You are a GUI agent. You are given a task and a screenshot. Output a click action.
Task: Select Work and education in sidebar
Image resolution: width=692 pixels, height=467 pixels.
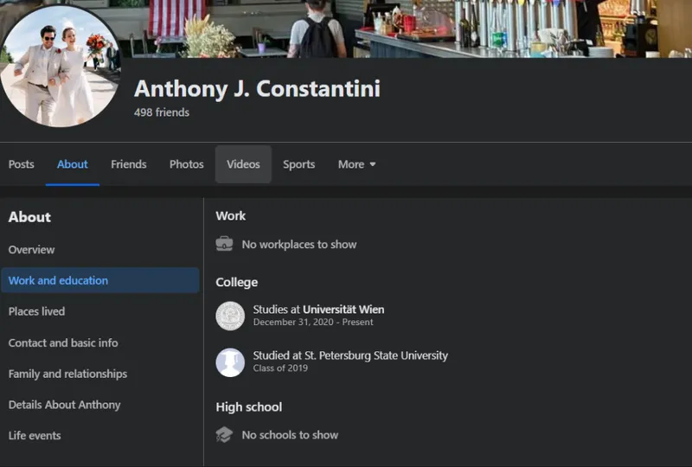pyautogui.click(x=59, y=280)
